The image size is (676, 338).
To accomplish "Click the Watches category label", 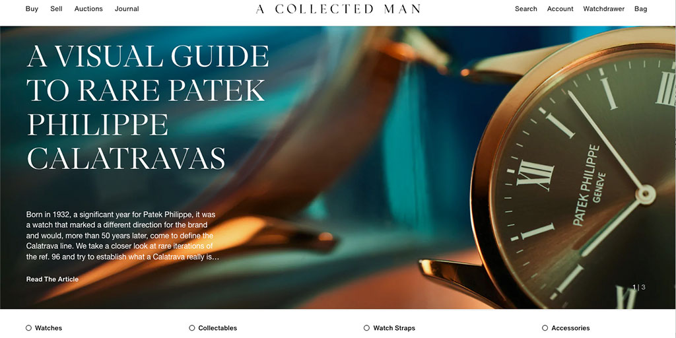I will [x=48, y=328].
